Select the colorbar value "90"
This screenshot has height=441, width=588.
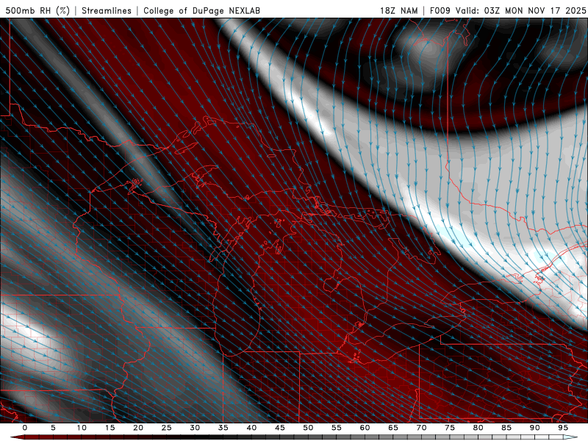click(x=535, y=428)
